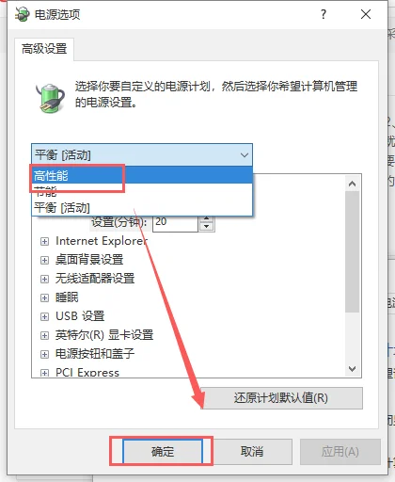Expand the USB 设置 node
Screen dimensions: 395x482
(x=44, y=316)
